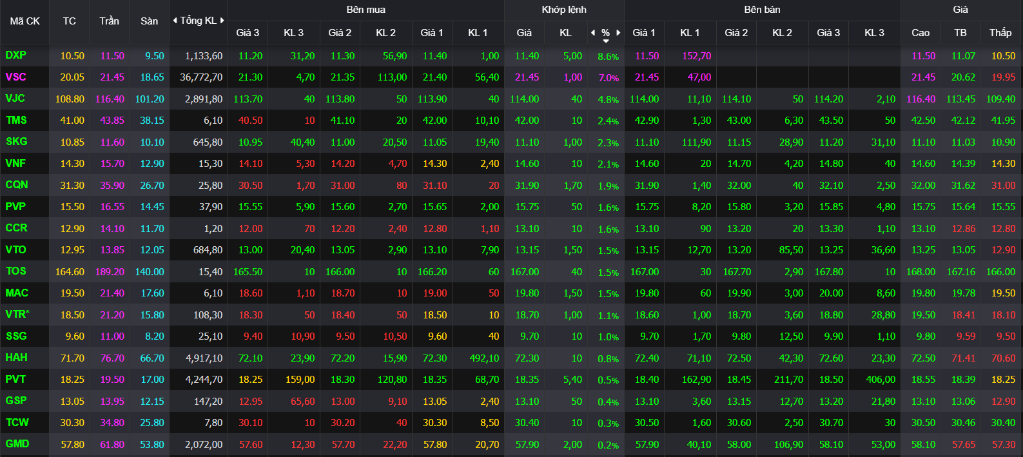
Task: Click the KL 3 header under Bên bán
Action: [x=874, y=33]
